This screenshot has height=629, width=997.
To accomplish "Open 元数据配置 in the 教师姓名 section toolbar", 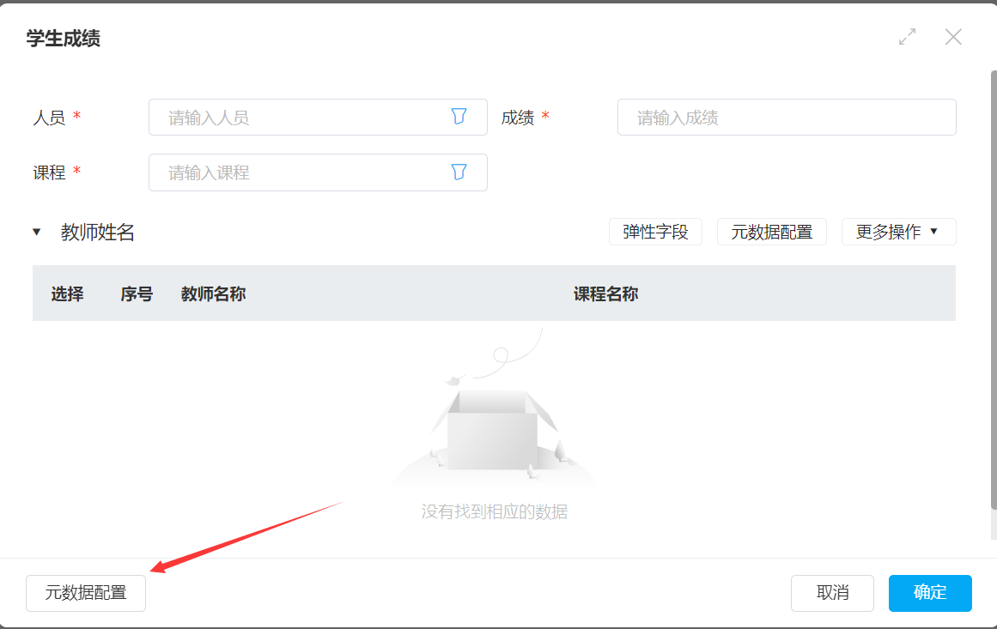I will pos(771,232).
